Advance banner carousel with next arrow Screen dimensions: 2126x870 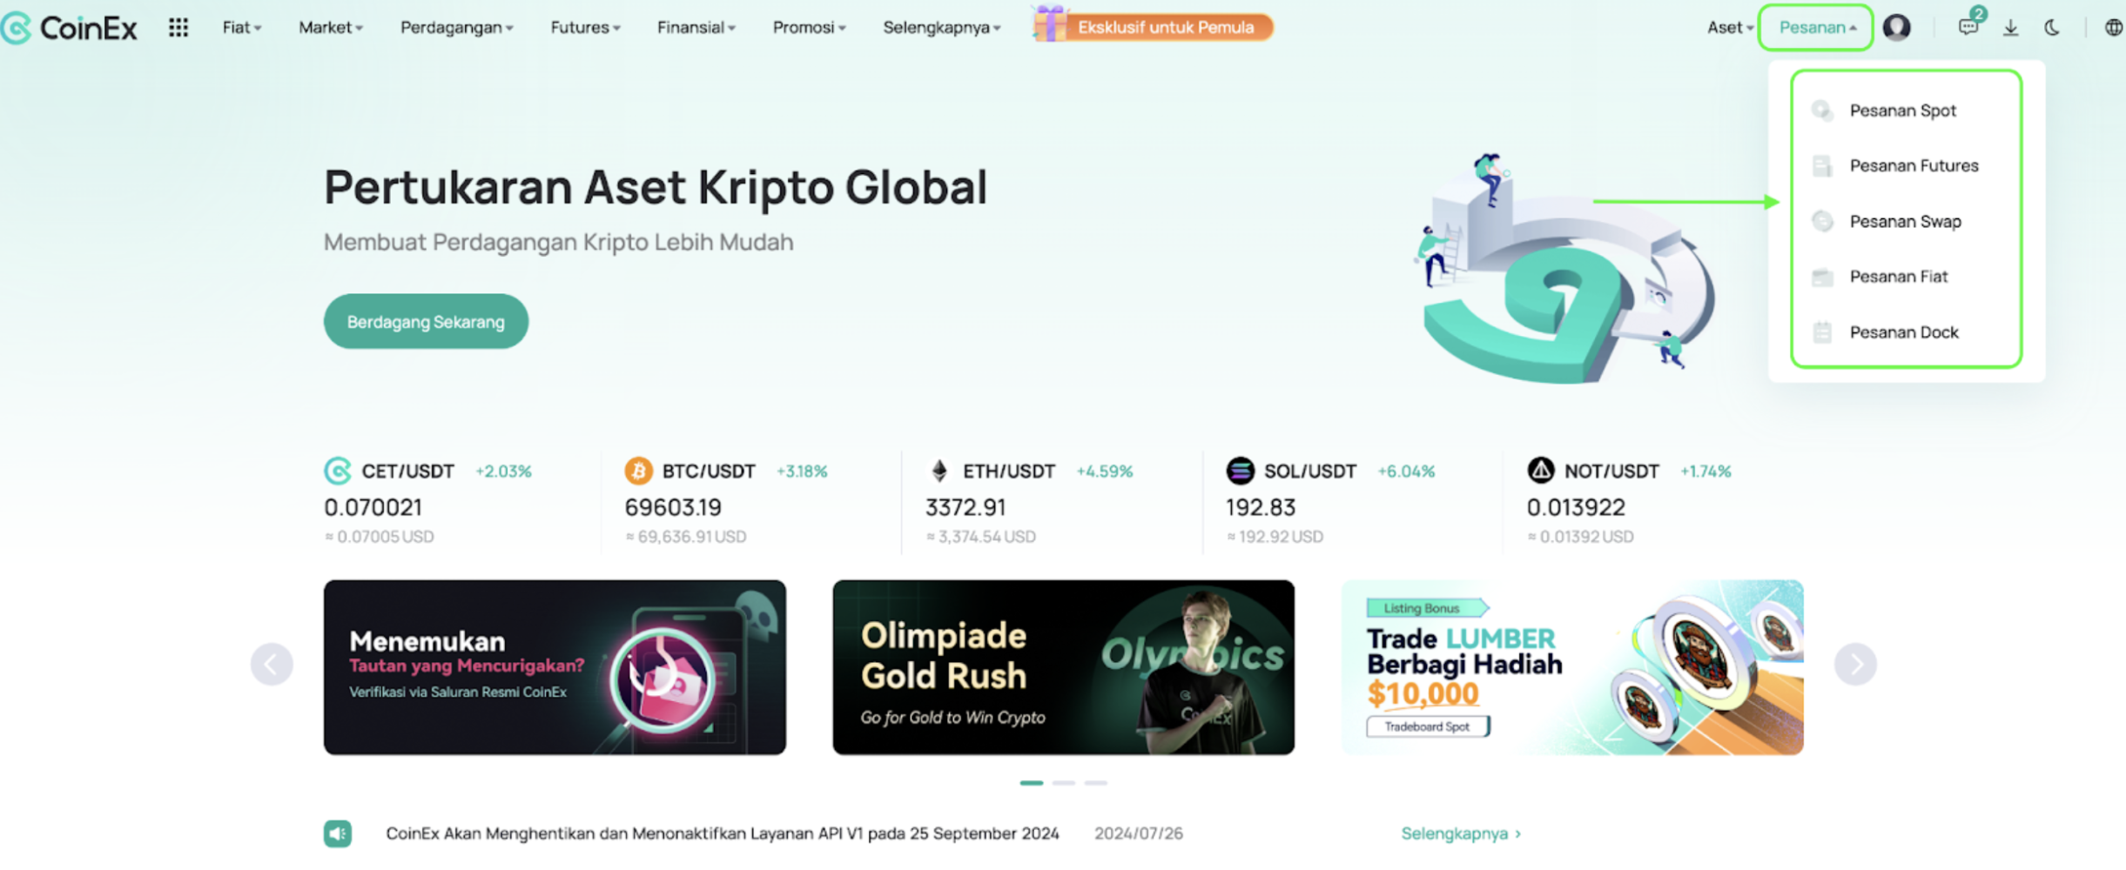pyautogui.click(x=1855, y=665)
